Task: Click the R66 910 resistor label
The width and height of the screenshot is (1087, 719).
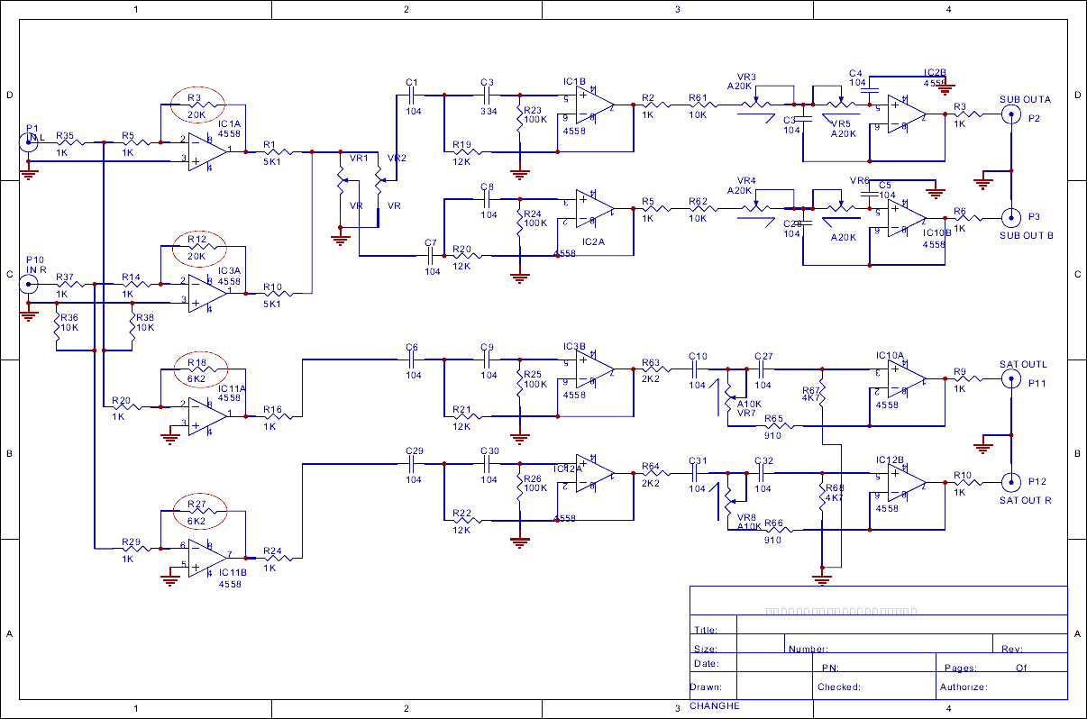Action: (x=772, y=531)
